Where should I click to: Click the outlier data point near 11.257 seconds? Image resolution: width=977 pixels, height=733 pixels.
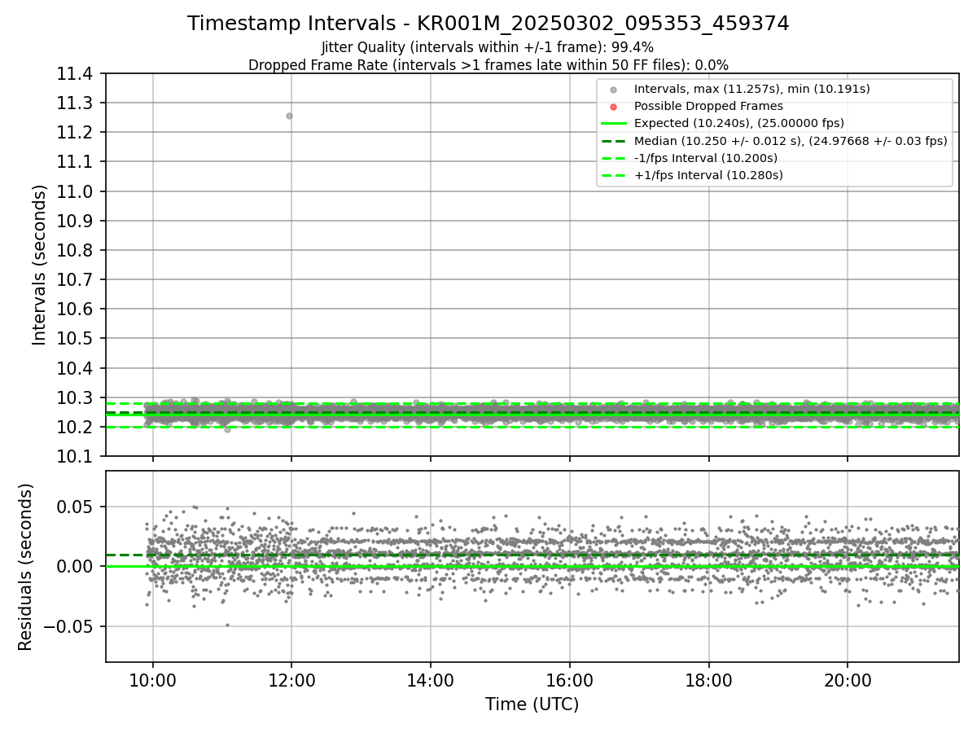(289, 116)
